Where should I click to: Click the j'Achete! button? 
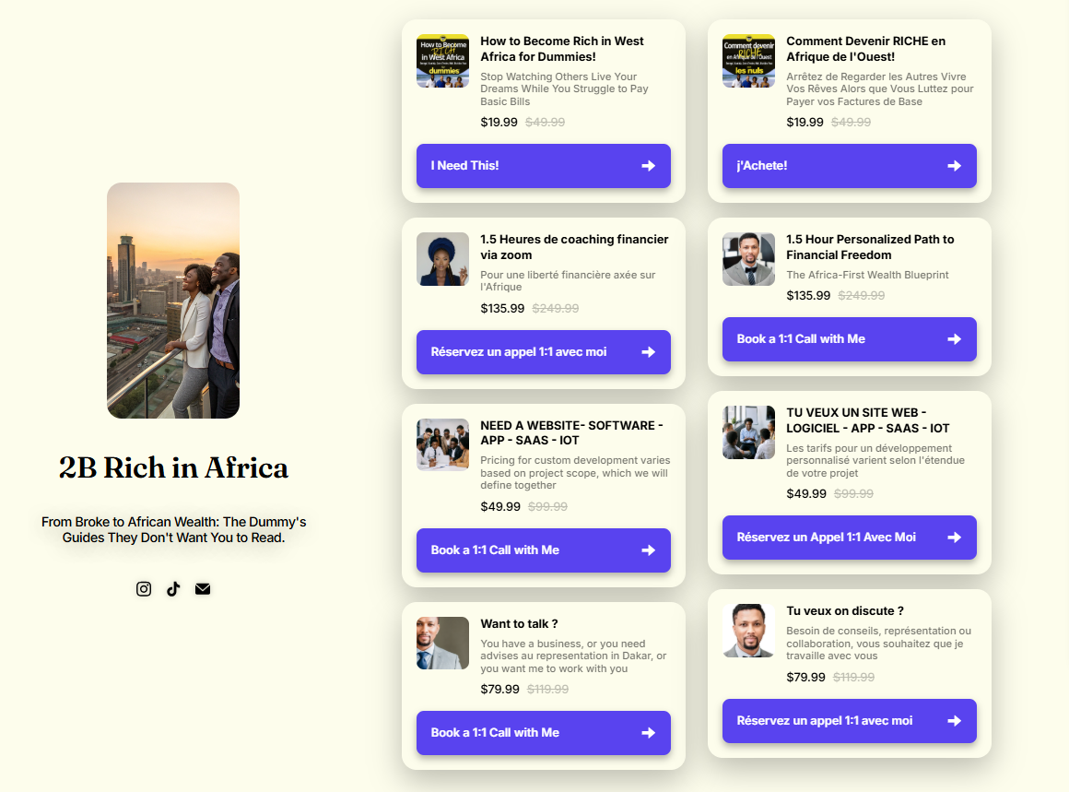[x=850, y=166]
